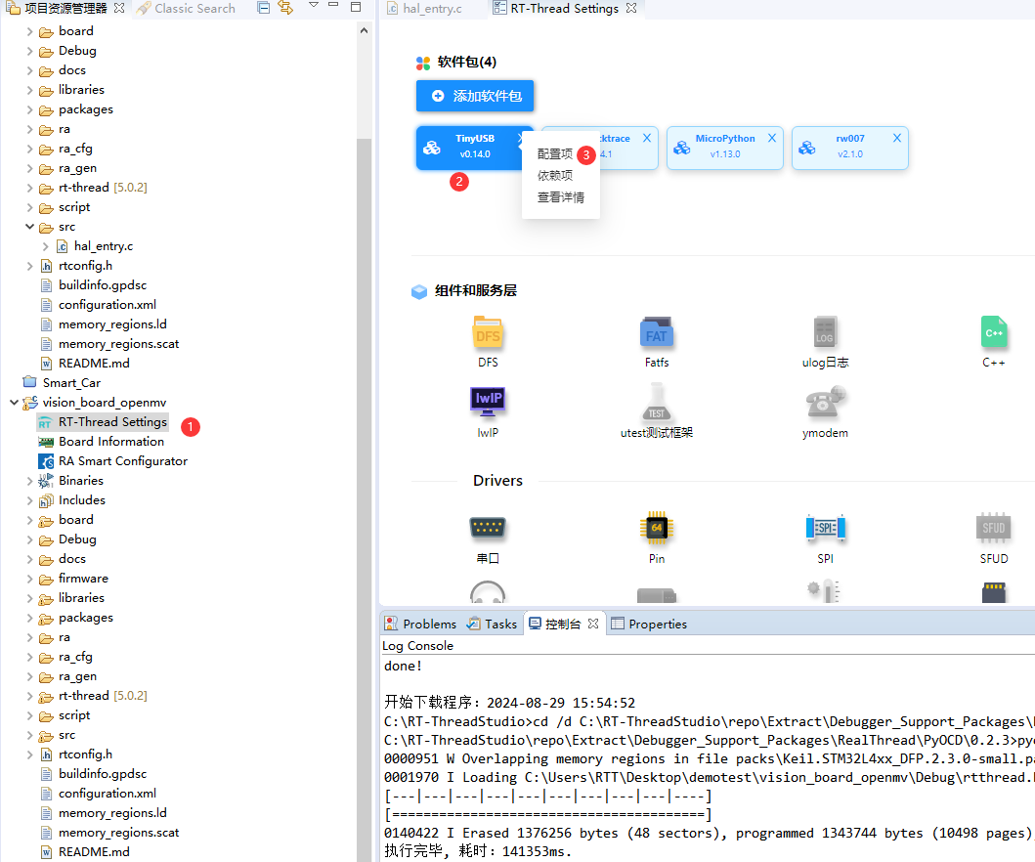Viewport: 1035px width, 862px height.
Task: Switch to the Properties tab
Action: pos(649,624)
